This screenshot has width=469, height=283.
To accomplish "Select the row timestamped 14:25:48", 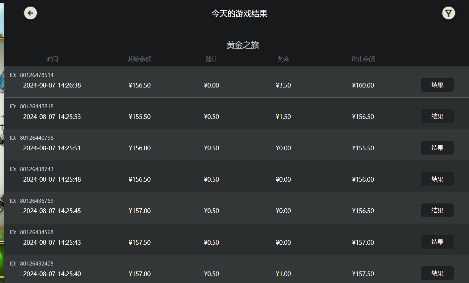I will 52,179.
